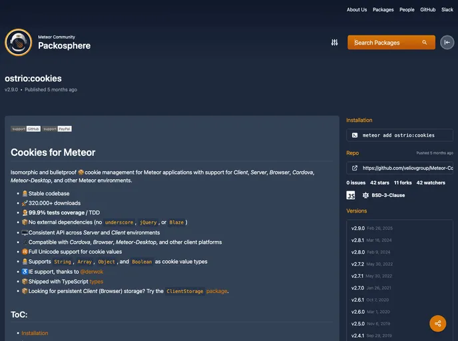Follow the @derwok mention link
The height and width of the screenshot is (341, 458).
click(x=91, y=272)
